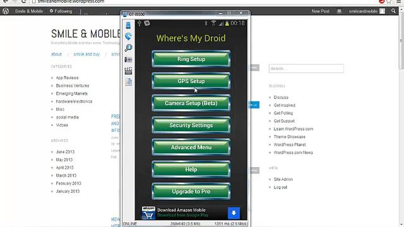Open Ring Setup in Where's My Droid
Screen dimensions: 404x227
click(191, 59)
